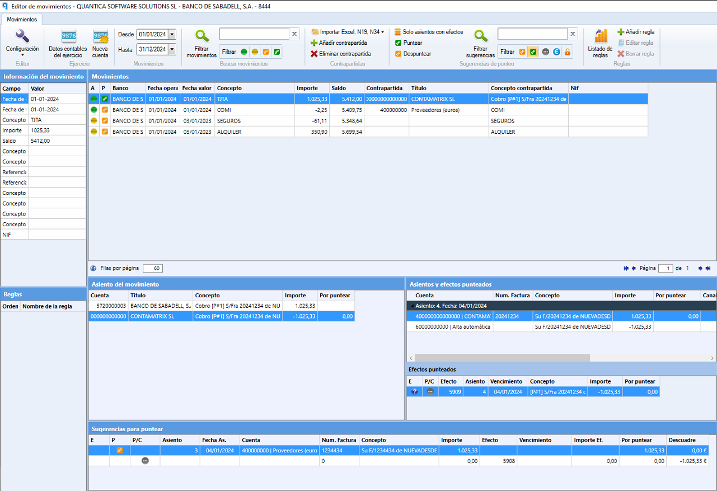Click Eliminar contrapartida red cross
Viewport: 717px width, 491px height.
click(314, 54)
